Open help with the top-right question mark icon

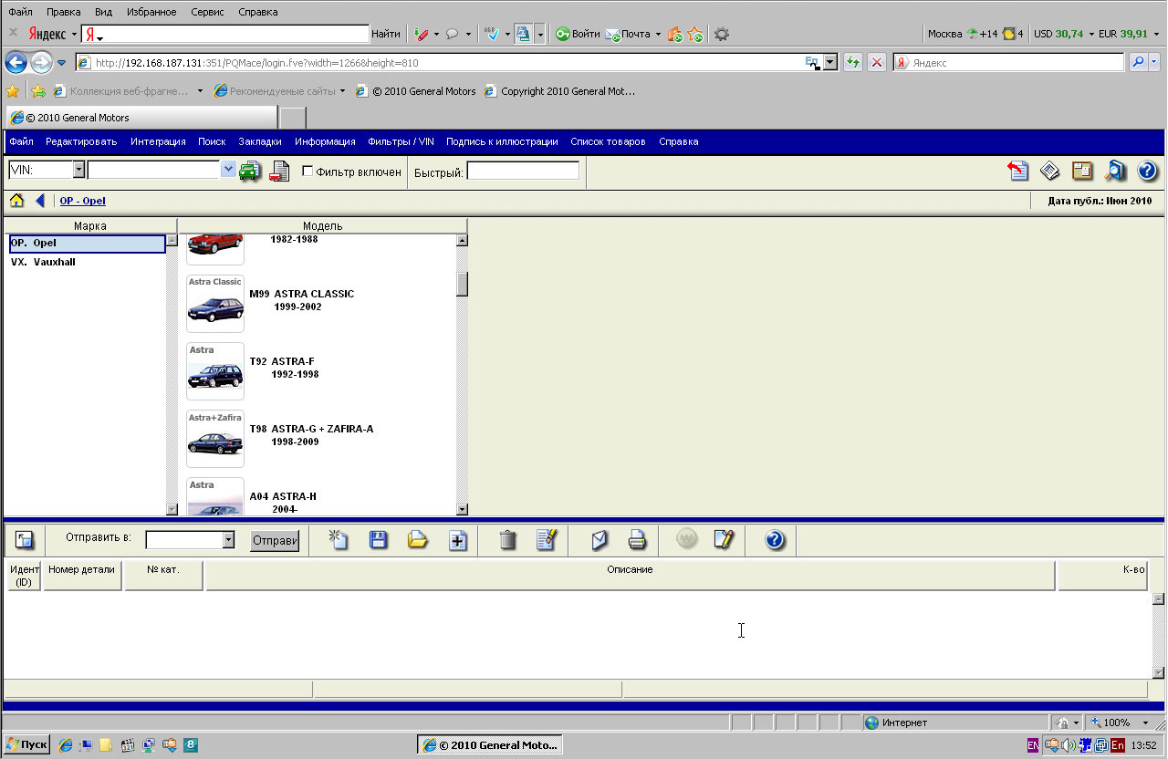pos(1147,171)
